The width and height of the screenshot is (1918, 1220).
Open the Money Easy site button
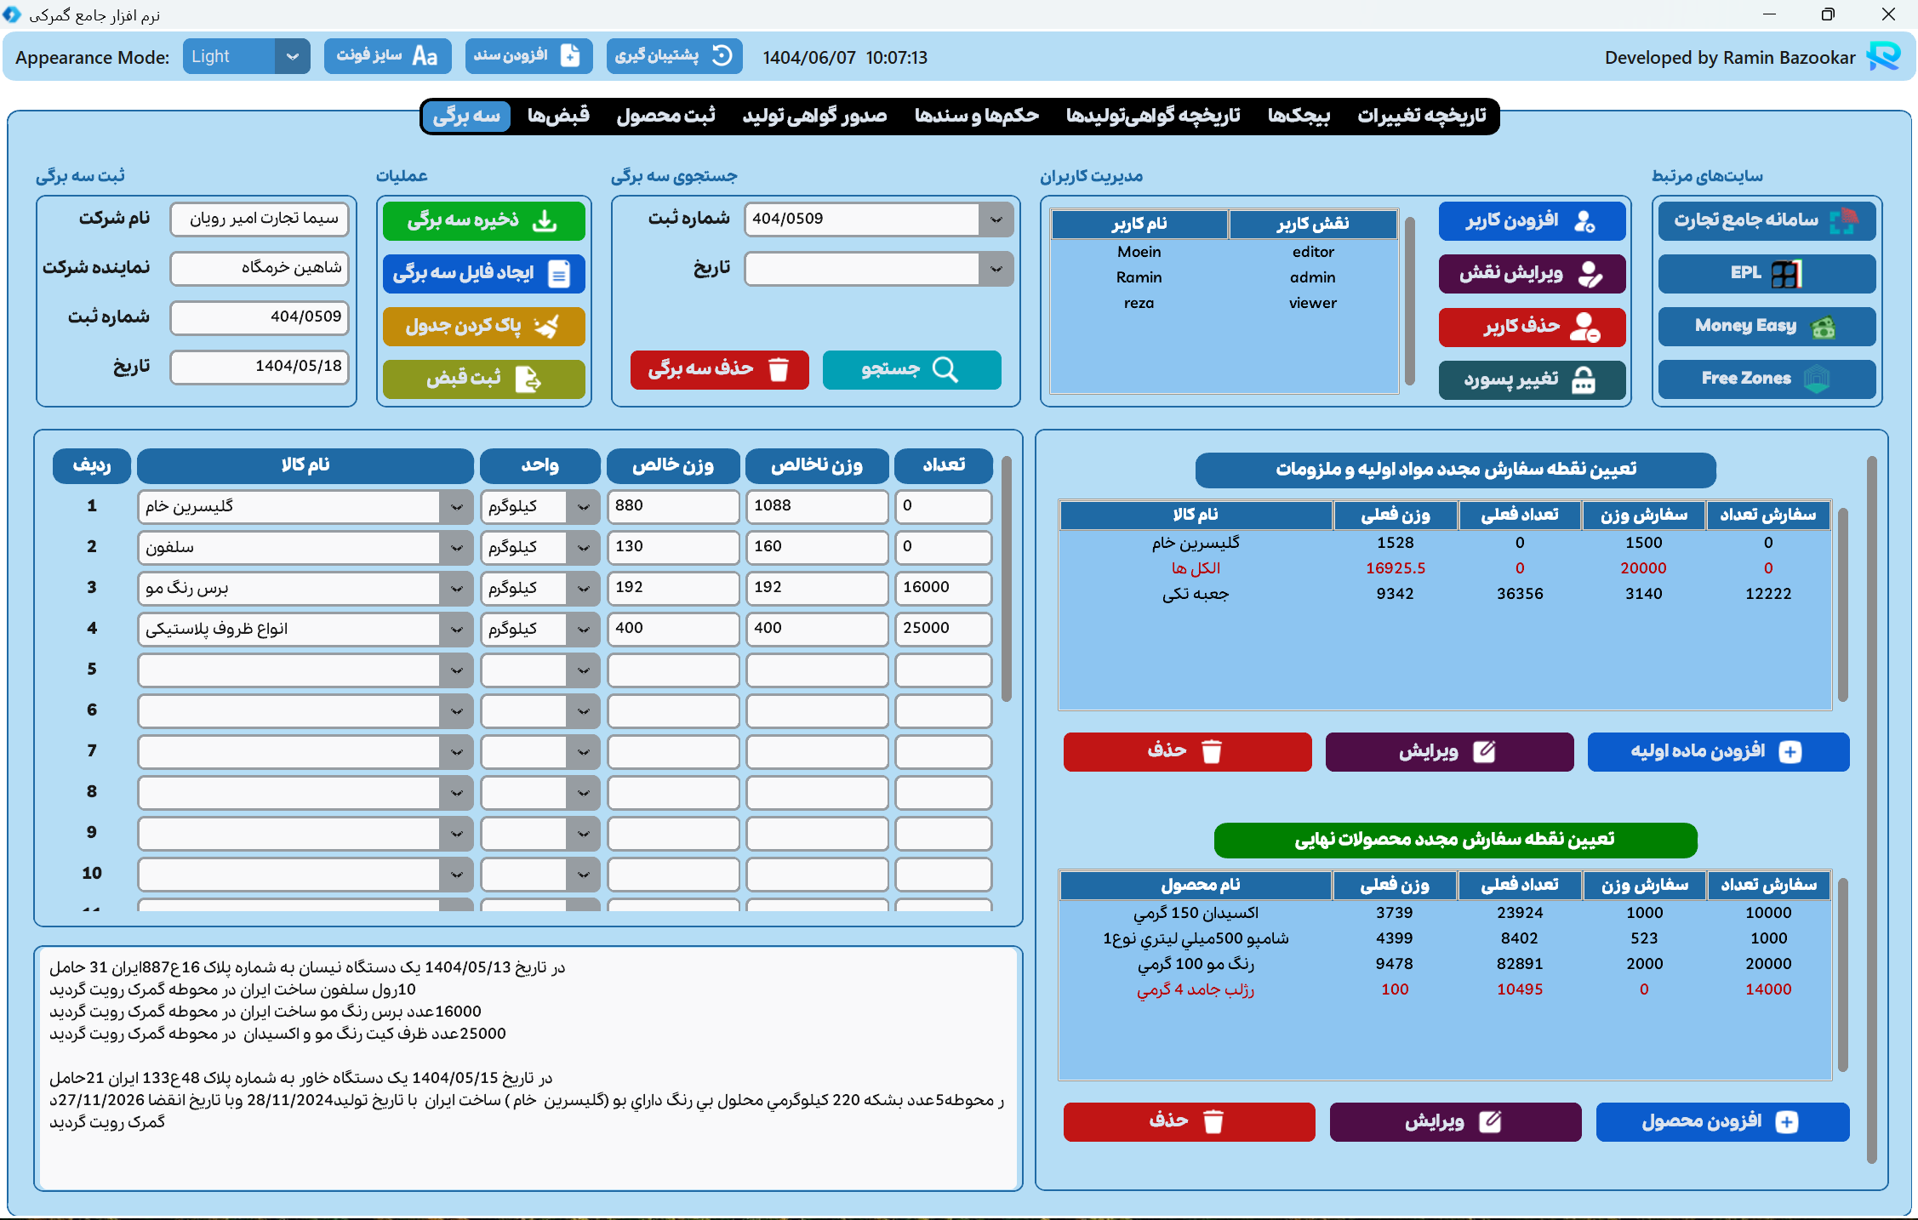pos(1767,327)
